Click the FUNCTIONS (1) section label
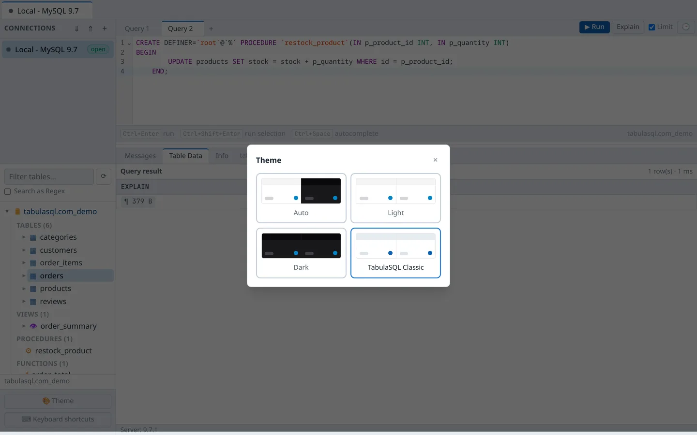This screenshot has width=697, height=435. [x=42, y=363]
